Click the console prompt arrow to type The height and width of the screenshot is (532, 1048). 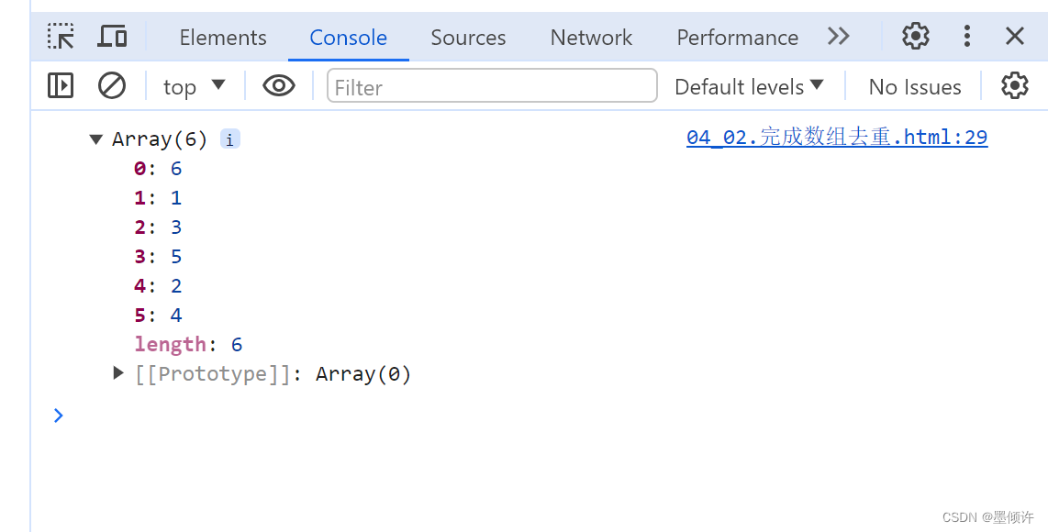[x=59, y=416]
